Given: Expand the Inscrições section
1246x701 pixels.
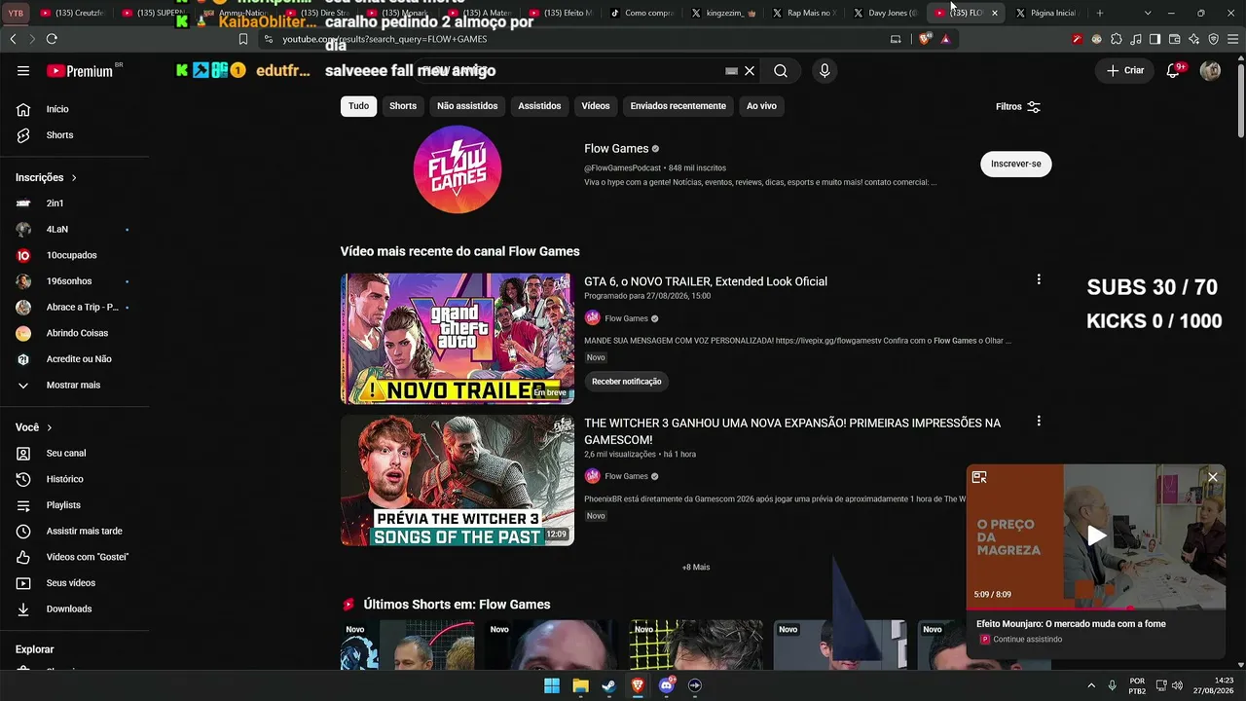Looking at the screenshot, I should (x=46, y=177).
